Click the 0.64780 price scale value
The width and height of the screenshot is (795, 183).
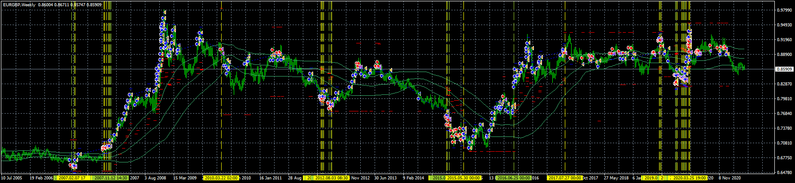coord(784,172)
